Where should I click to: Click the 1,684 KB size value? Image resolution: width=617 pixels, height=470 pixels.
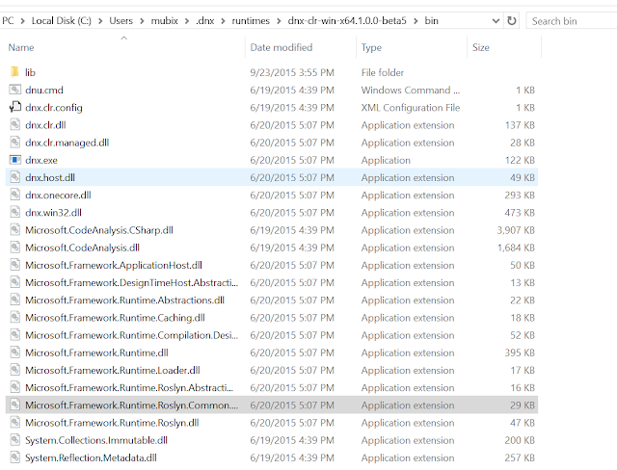tap(516, 248)
